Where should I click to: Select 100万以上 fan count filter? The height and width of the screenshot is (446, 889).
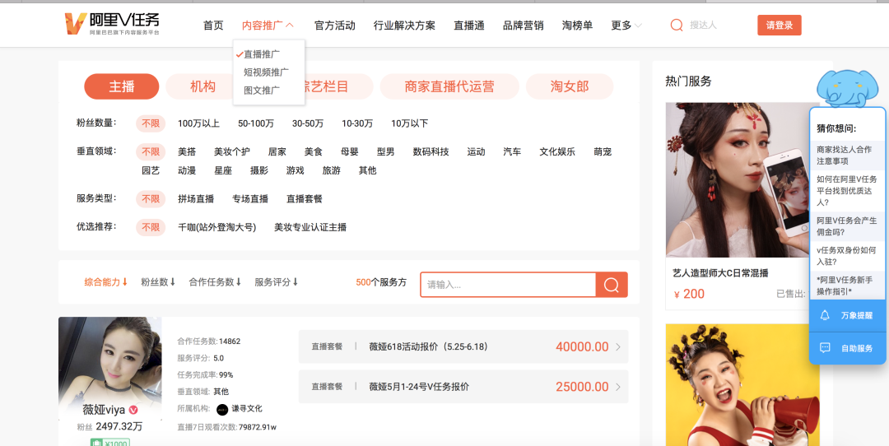point(198,123)
